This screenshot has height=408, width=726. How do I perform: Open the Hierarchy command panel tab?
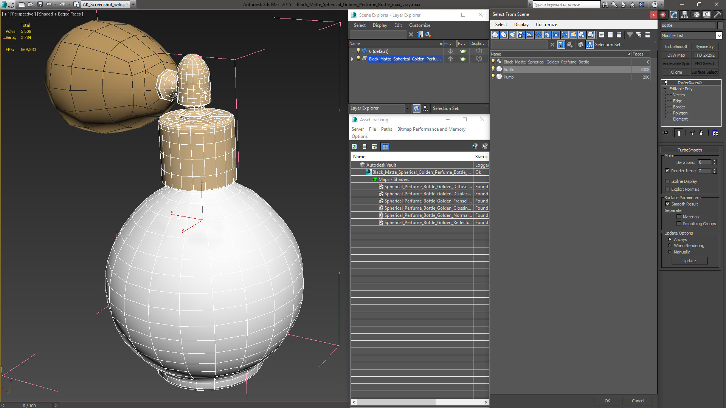coord(684,15)
